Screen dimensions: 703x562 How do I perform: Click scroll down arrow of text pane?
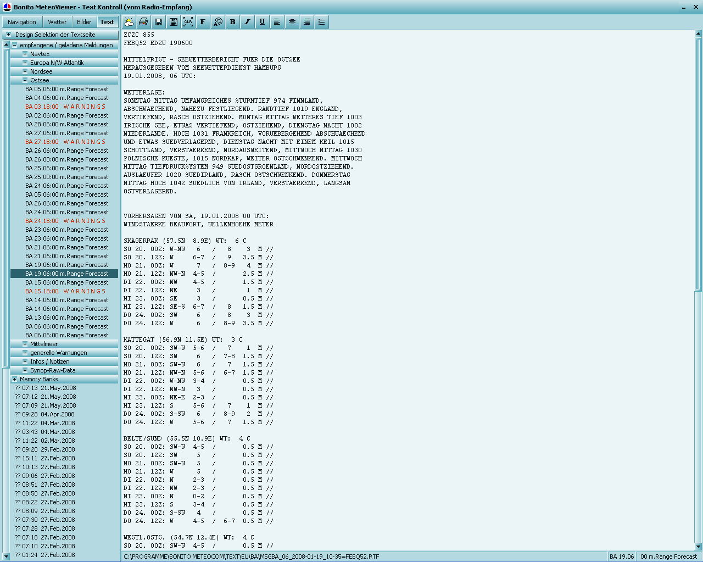[x=698, y=546]
